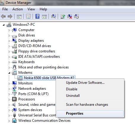This screenshot has height=125, width=135.
Task: Click the Forward arrow toolbar button
Action: (10, 16)
